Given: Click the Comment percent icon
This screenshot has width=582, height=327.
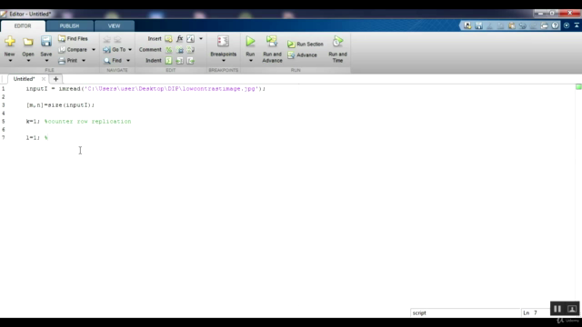Looking at the screenshot, I should (x=168, y=50).
